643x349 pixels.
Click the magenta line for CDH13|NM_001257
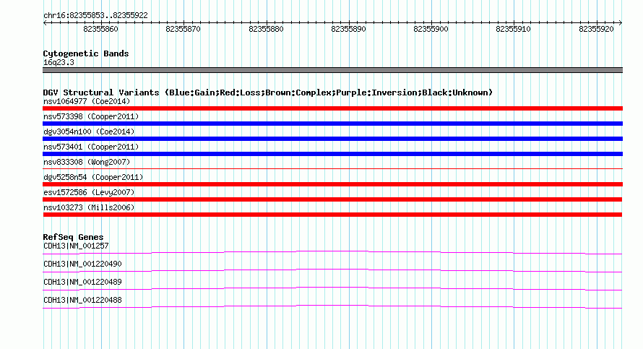pos(332,252)
